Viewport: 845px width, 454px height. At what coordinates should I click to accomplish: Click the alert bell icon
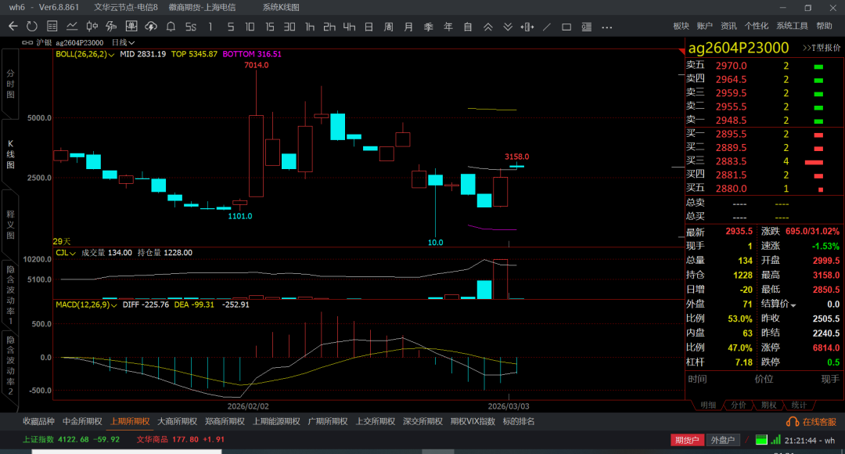tap(171, 26)
